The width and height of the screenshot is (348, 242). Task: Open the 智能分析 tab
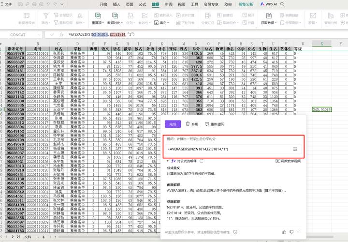[x=246, y=4]
